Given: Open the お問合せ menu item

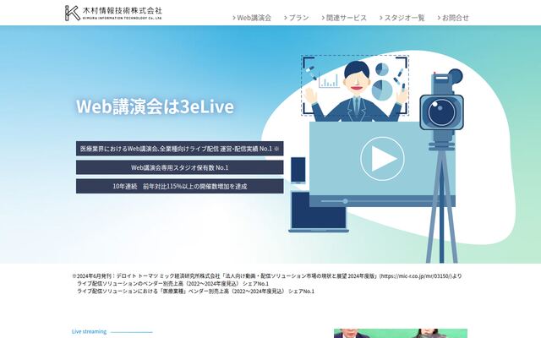Looking at the screenshot, I should pos(453,18).
